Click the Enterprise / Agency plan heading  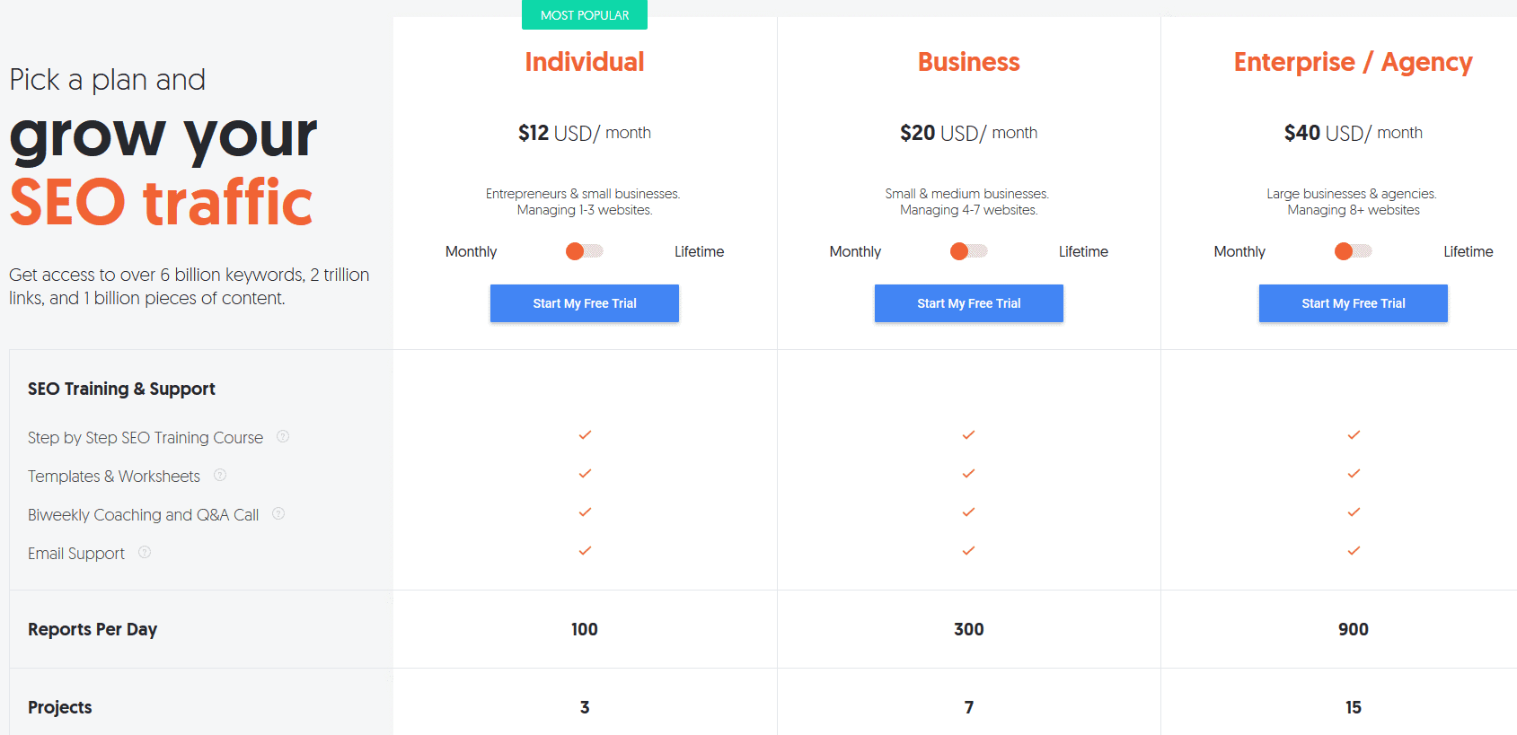click(1354, 63)
